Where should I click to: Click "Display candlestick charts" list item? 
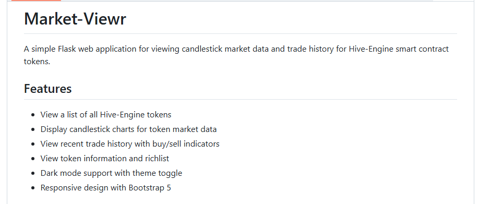pos(128,129)
